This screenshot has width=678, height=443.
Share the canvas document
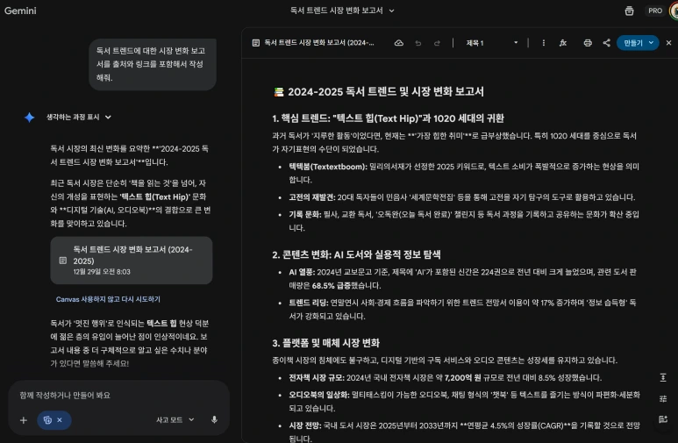(x=607, y=43)
